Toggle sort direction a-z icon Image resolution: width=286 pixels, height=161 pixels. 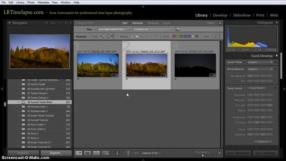[128, 153]
